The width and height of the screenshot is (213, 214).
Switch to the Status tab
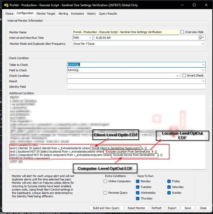(9, 14)
